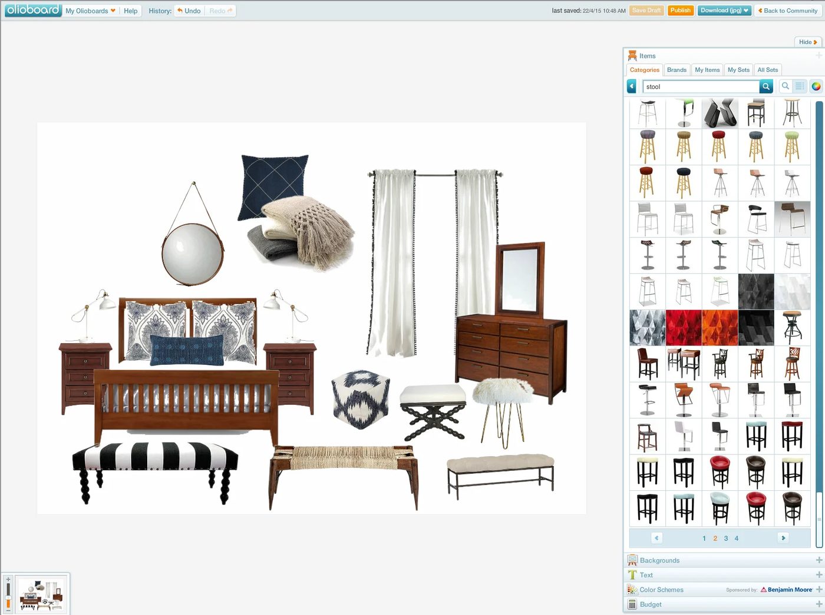Expand the Text panel

tap(724, 575)
